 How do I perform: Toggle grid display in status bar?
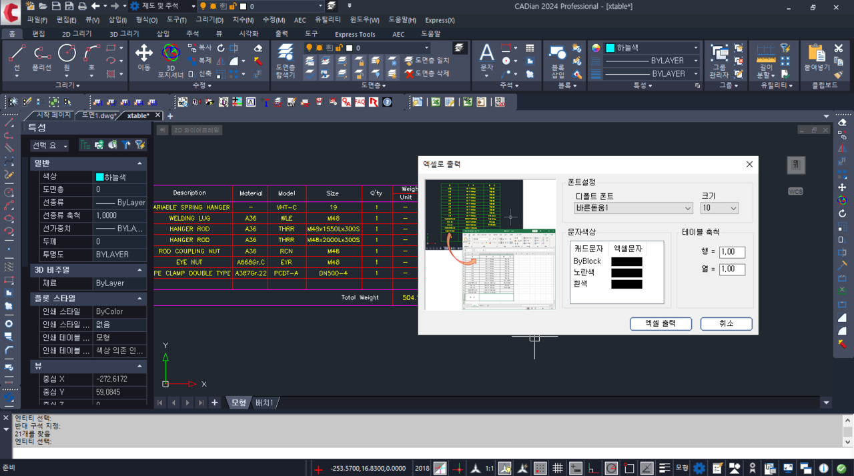point(558,469)
